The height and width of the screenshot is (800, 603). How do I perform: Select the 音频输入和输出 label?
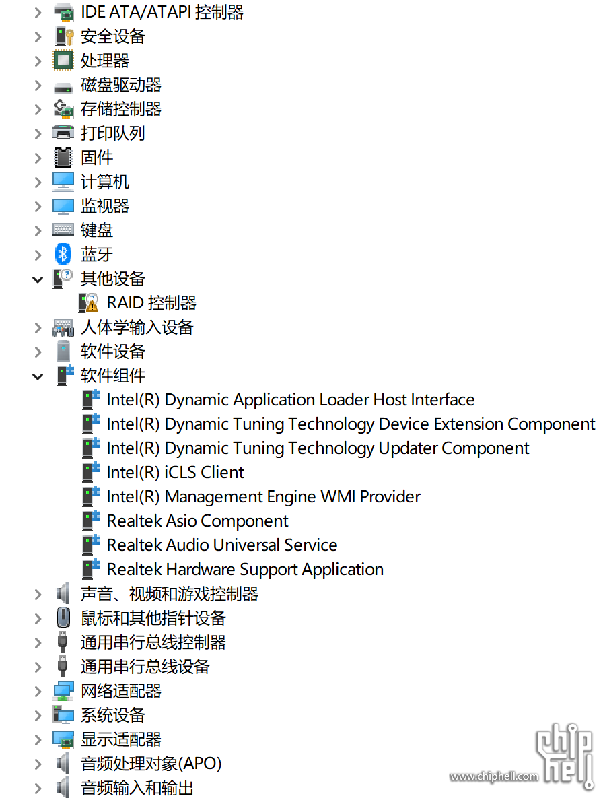tap(137, 788)
